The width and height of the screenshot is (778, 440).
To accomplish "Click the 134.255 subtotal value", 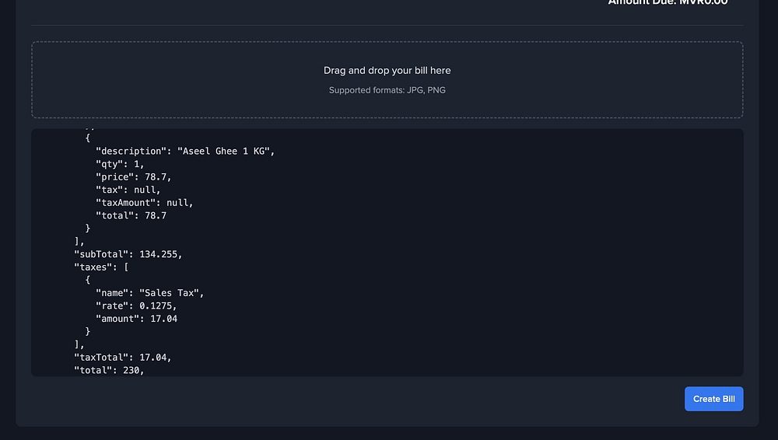I will pos(160,254).
